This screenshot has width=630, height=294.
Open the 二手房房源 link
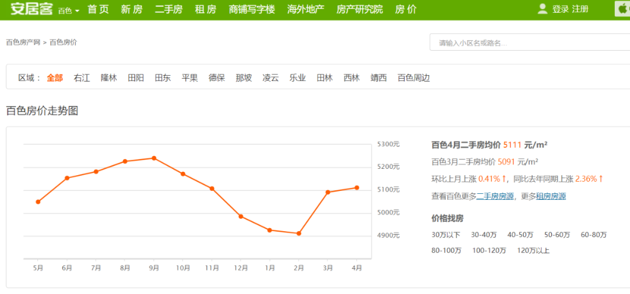point(495,197)
